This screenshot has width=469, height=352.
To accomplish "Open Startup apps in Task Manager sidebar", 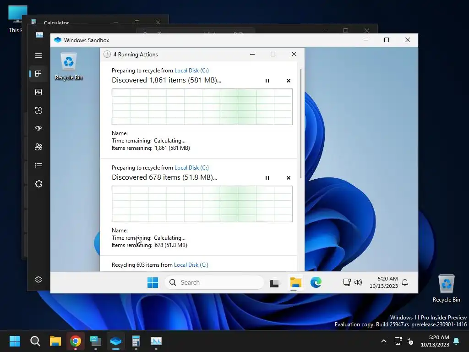I will (x=38, y=129).
